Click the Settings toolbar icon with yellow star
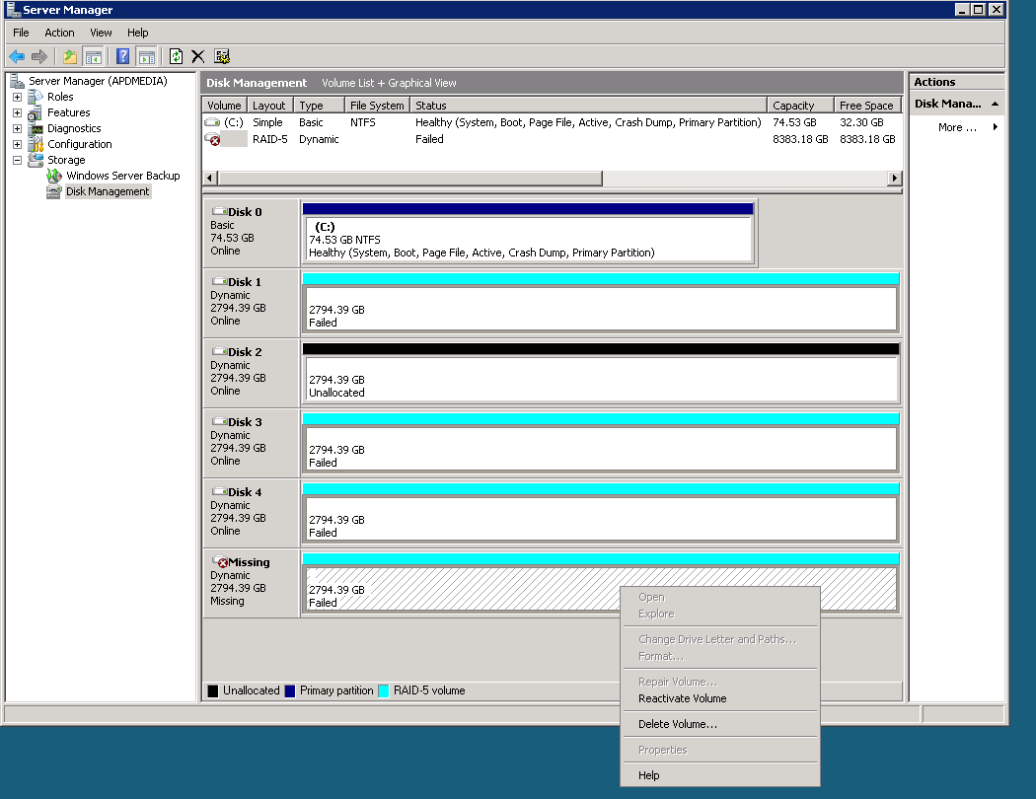 coord(222,57)
